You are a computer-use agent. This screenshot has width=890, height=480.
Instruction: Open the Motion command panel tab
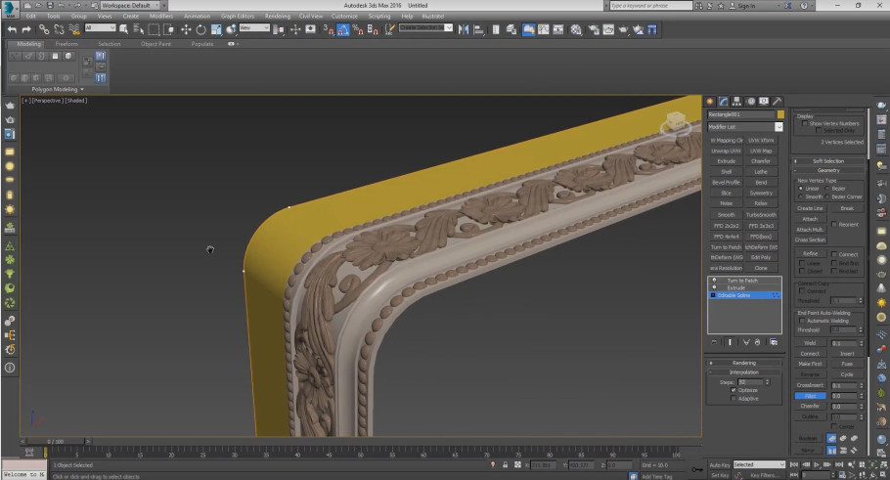pyautogui.click(x=750, y=101)
